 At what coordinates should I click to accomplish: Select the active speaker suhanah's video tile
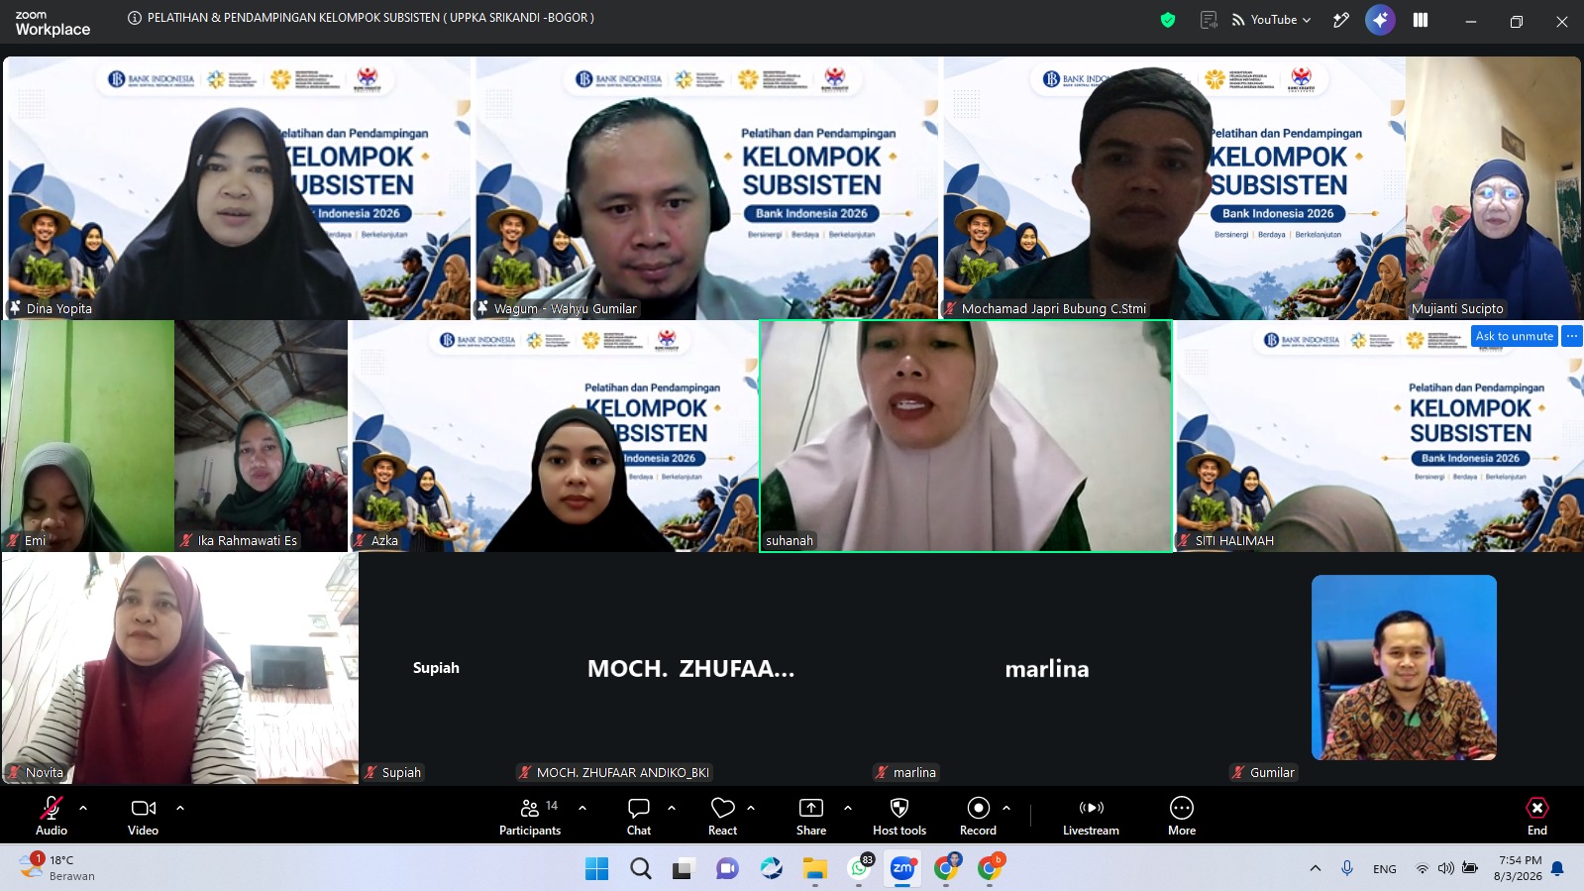966,436
